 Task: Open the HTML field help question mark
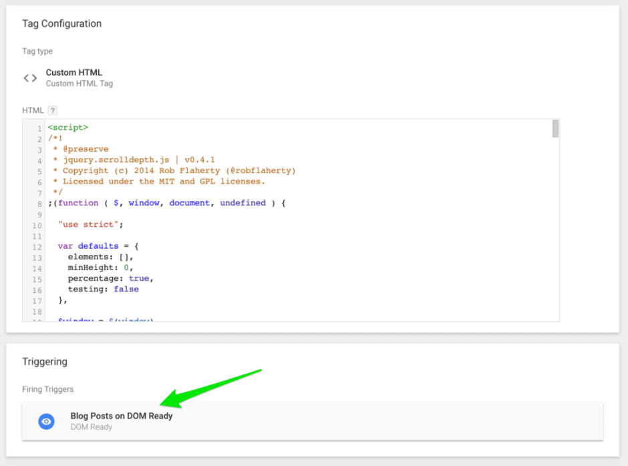(x=53, y=110)
